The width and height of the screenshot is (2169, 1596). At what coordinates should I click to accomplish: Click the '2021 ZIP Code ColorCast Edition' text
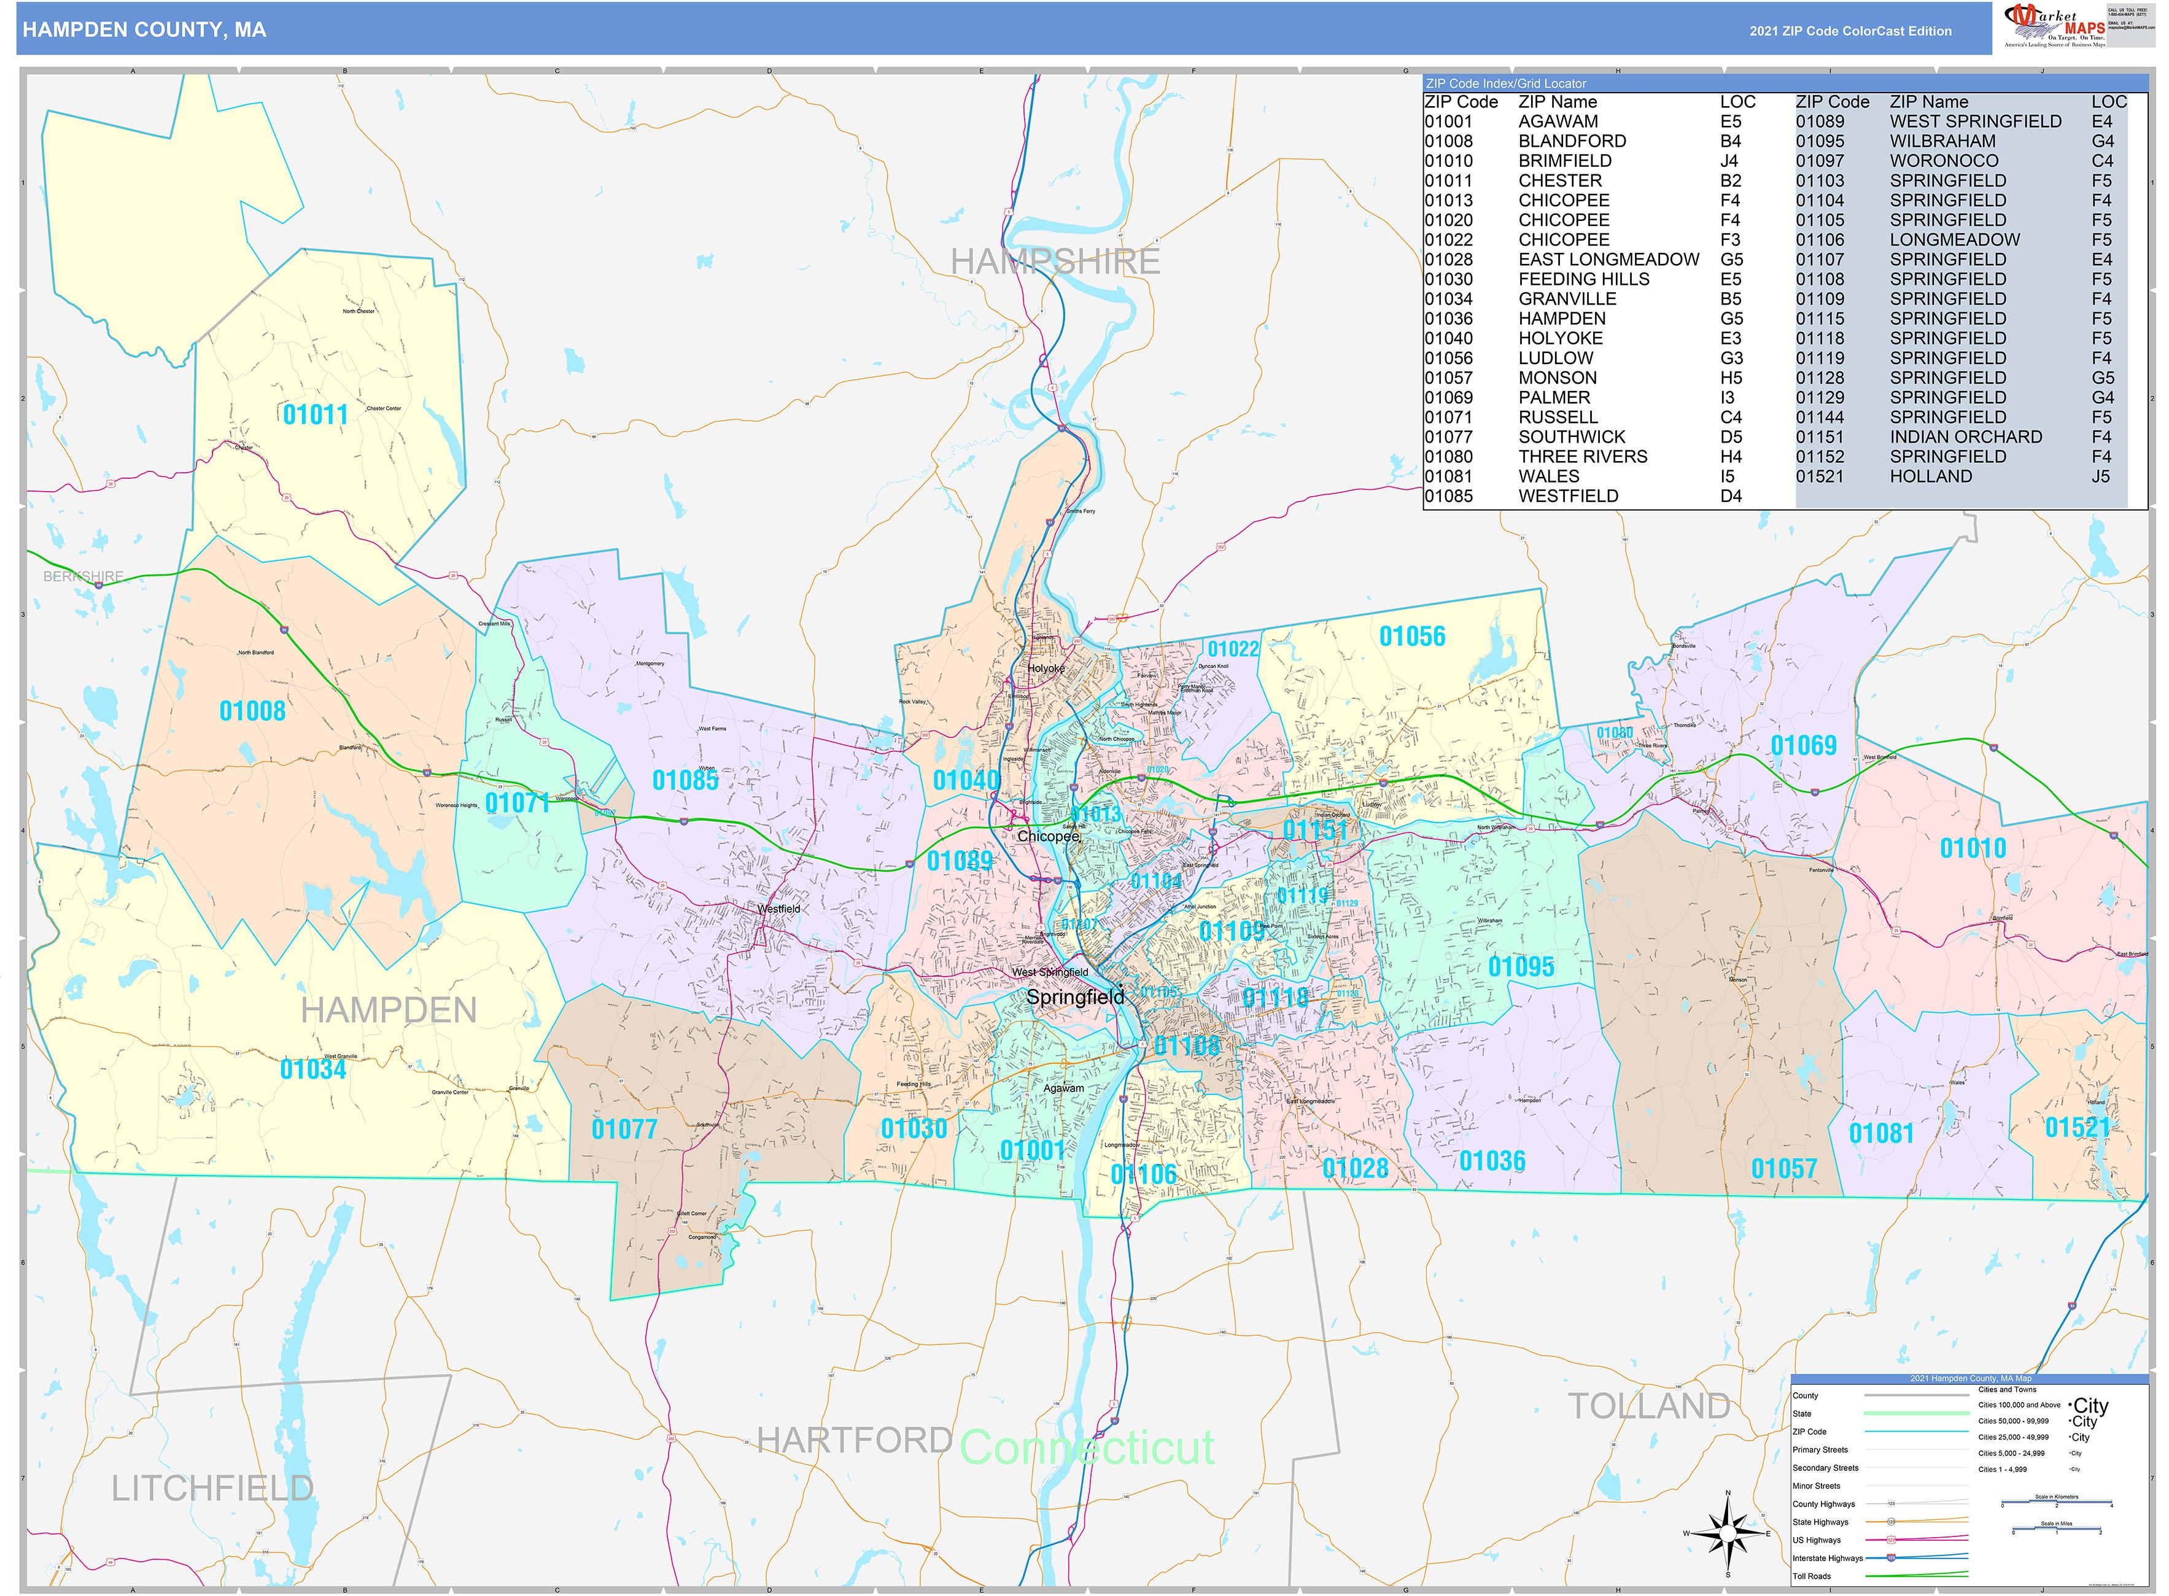pos(1850,31)
